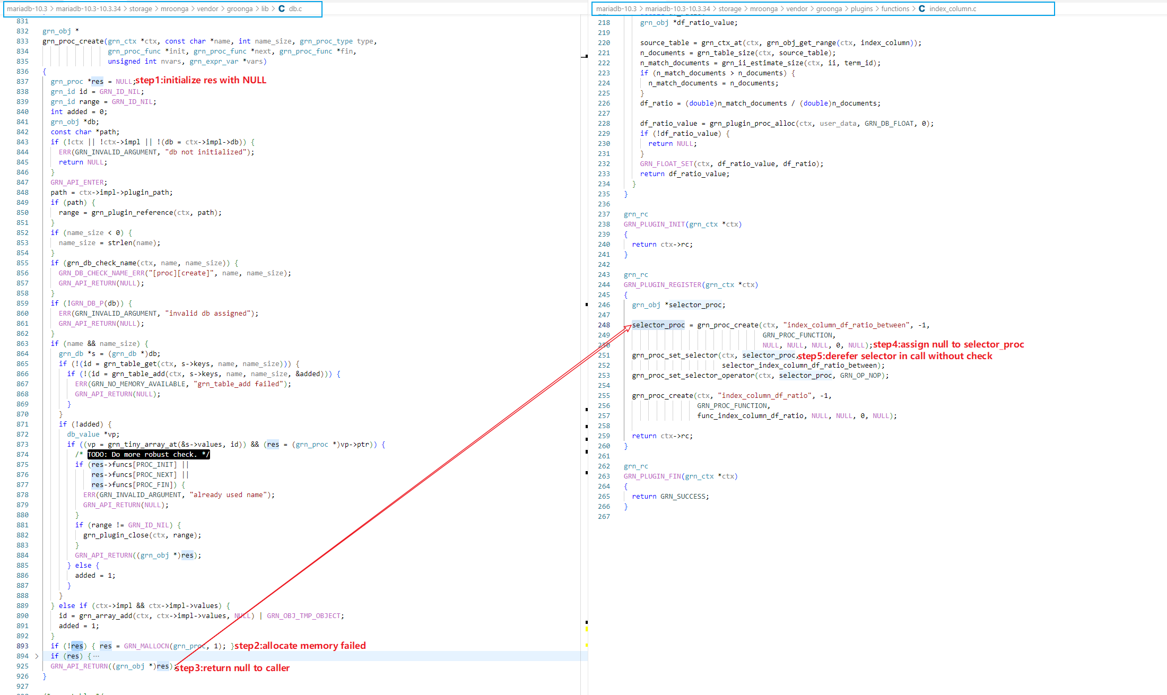Click the highlighted TODO comment on line 874
This screenshot has width=1167, height=695.
[148, 455]
